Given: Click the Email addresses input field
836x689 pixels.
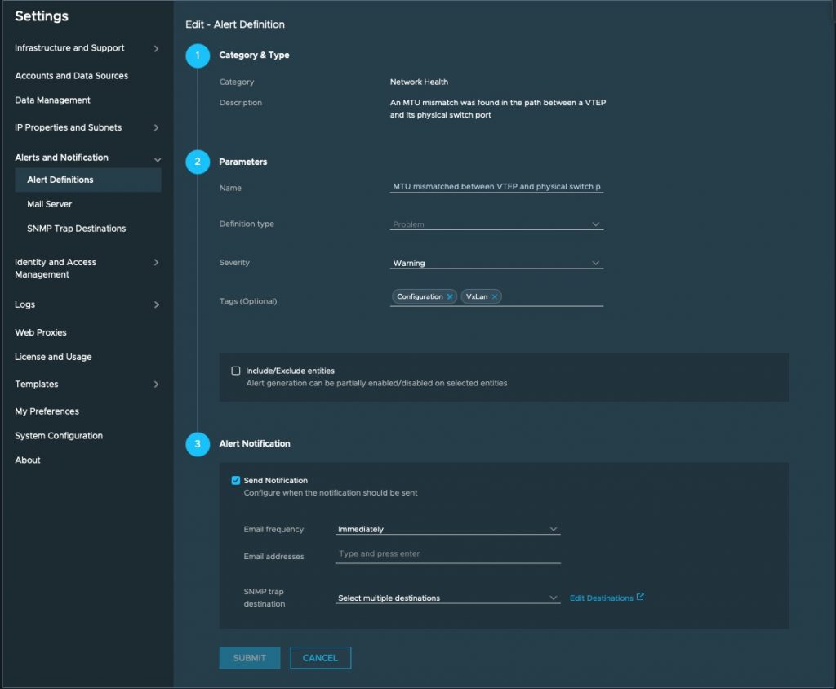Looking at the screenshot, I should pos(448,554).
